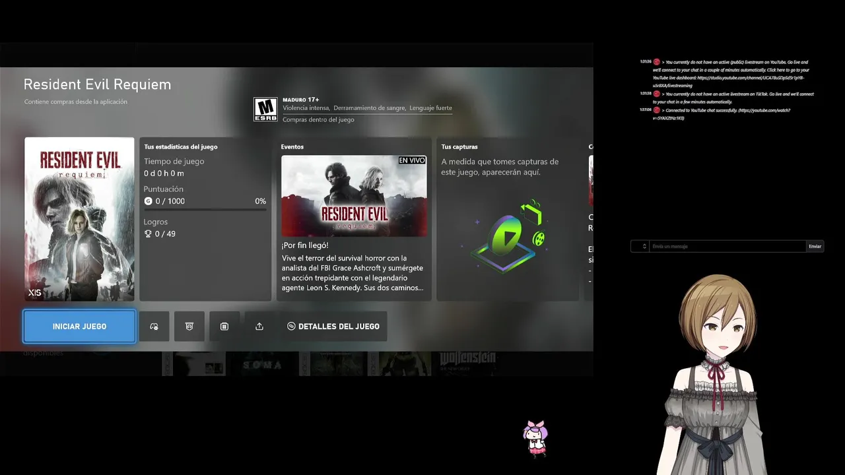Click the X|S badge on cover art

(x=35, y=292)
